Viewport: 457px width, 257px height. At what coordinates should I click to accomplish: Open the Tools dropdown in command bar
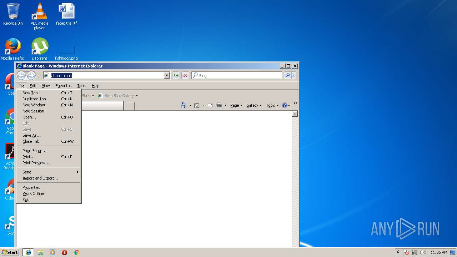(272, 105)
